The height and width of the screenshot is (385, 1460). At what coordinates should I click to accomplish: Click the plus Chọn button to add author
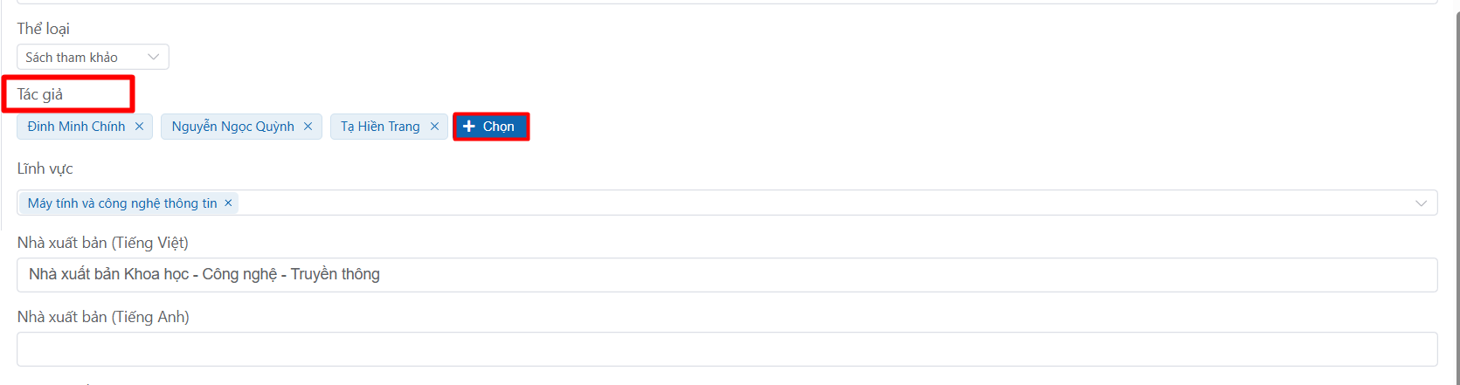click(x=490, y=127)
